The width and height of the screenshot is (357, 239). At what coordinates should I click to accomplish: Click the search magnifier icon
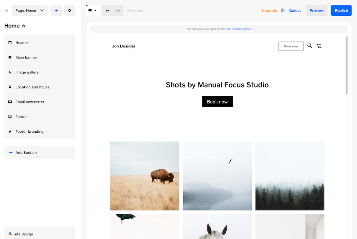(x=310, y=46)
